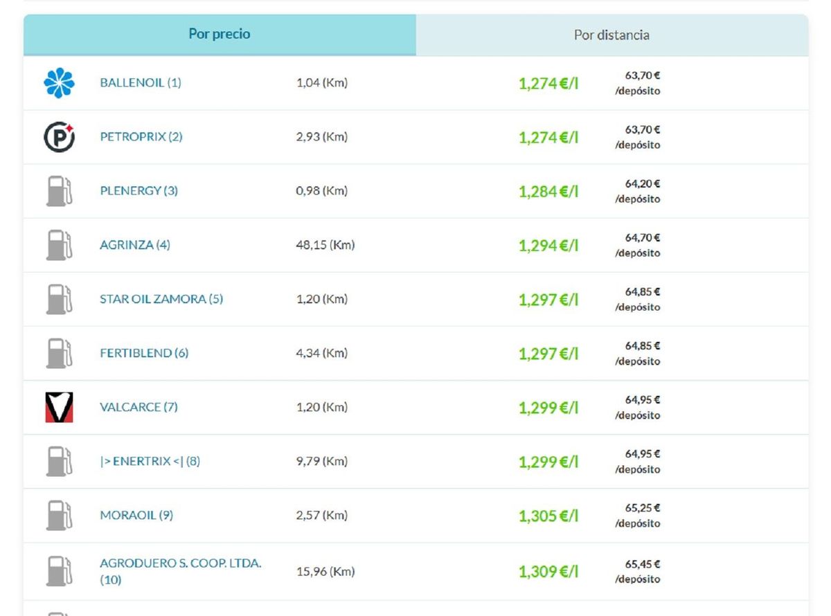This screenshot has width=831, height=616.
Task: Click the 4,34 (Km) distance for Fertiblend
Action: [322, 353]
